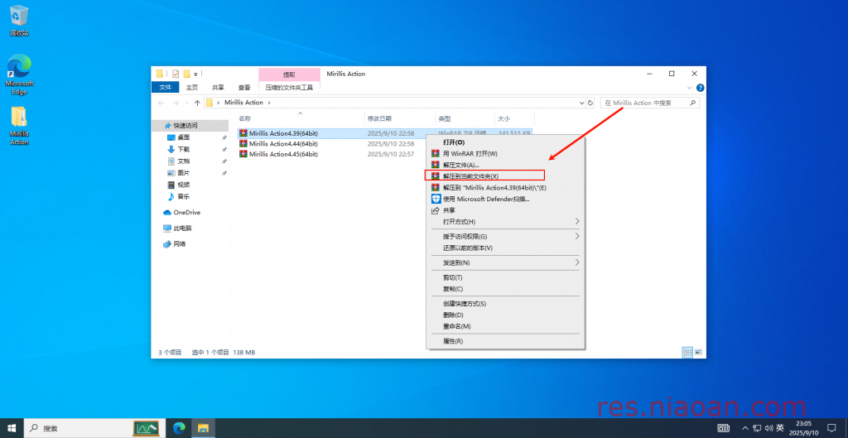
Task: Open recent locations dropdown arrow
Action: pos(186,103)
